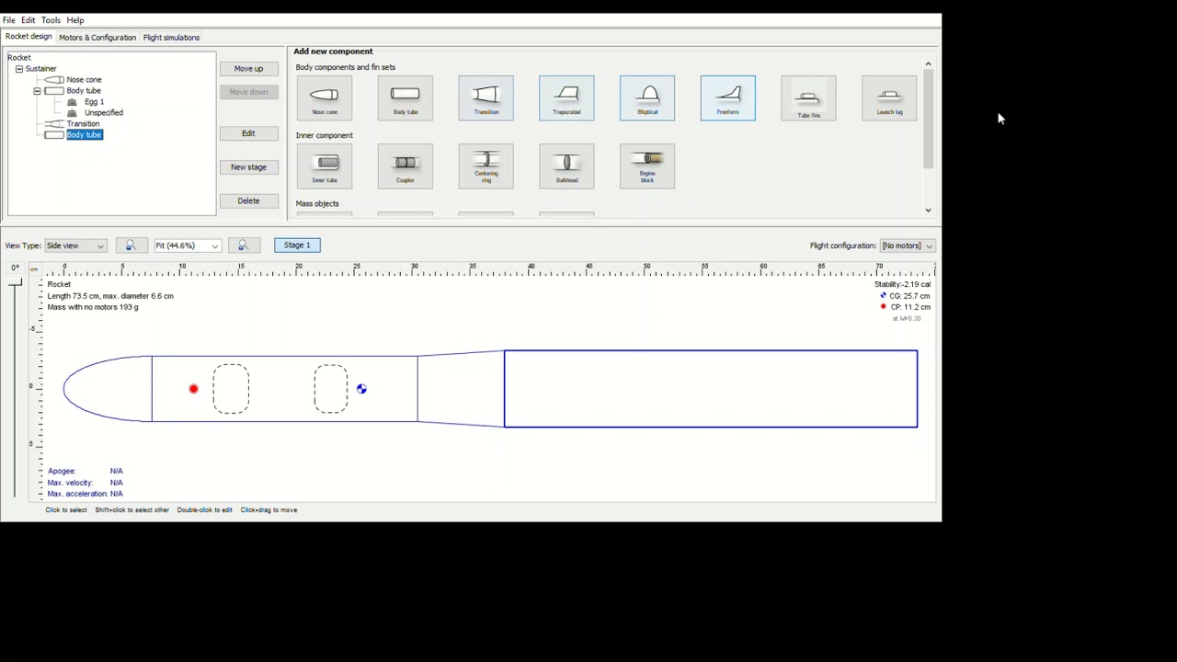Image resolution: width=1177 pixels, height=662 pixels.
Task: Add a Trapezoidal fin set
Action: point(566,97)
